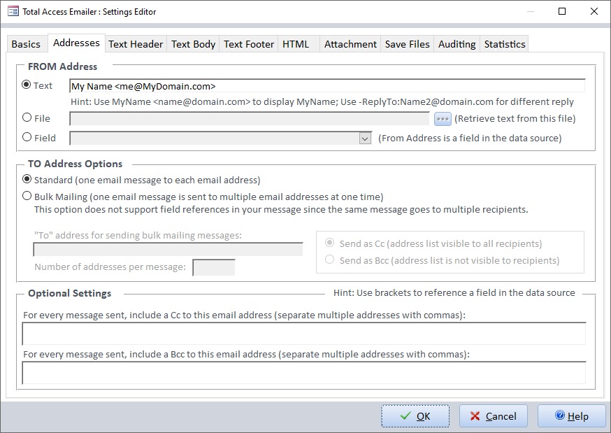This screenshot has width=611, height=433.
Task: Click the "Optional Settings" group heading
Action: click(x=70, y=293)
